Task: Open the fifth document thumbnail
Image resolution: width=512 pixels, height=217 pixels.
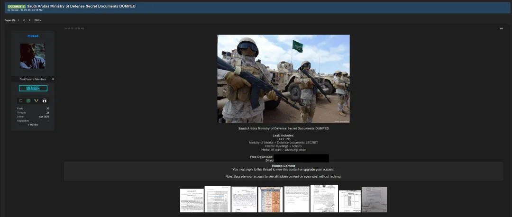Action: point(296,199)
